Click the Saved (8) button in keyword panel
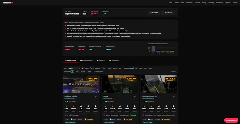240x124 pixels. [x=154, y=13]
